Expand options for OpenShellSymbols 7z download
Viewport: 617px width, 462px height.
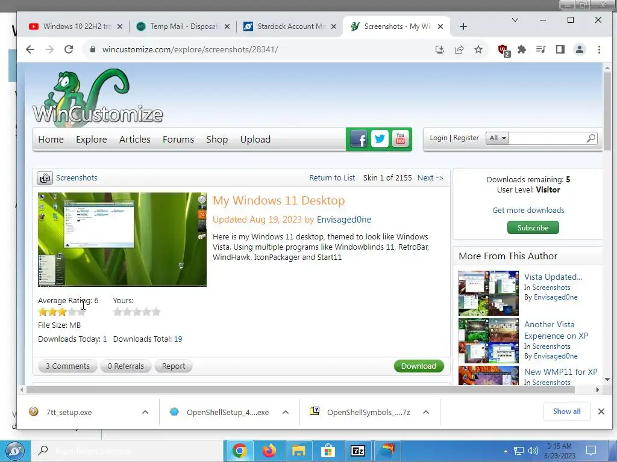point(426,412)
